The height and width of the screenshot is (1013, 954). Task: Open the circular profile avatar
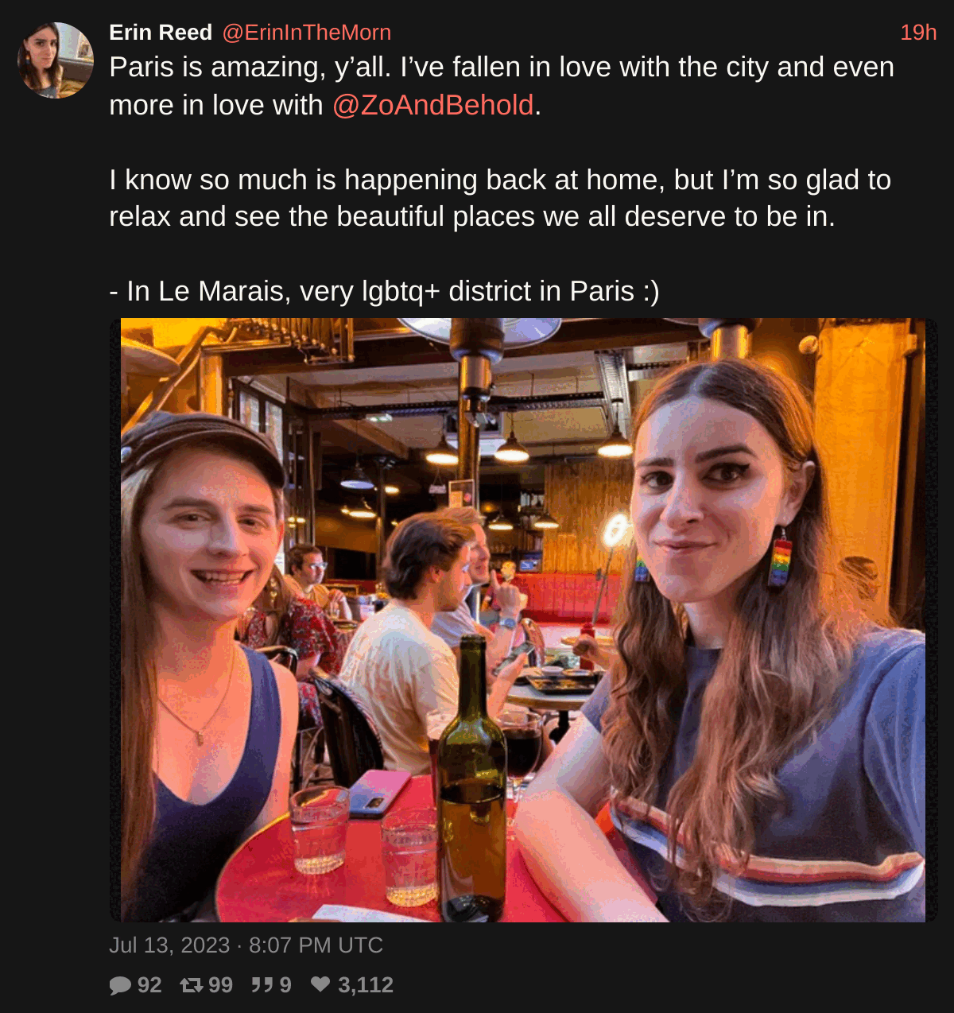tap(56, 60)
